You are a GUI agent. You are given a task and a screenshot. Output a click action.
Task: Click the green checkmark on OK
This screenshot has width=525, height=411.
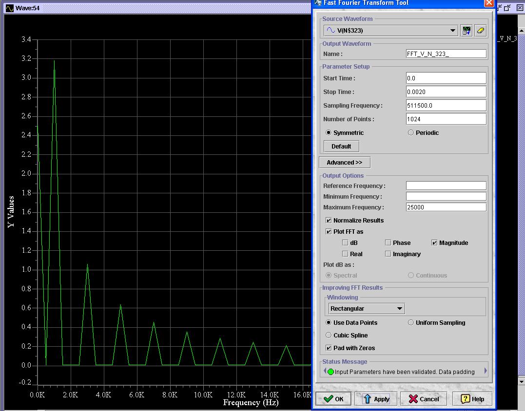click(x=327, y=398)
